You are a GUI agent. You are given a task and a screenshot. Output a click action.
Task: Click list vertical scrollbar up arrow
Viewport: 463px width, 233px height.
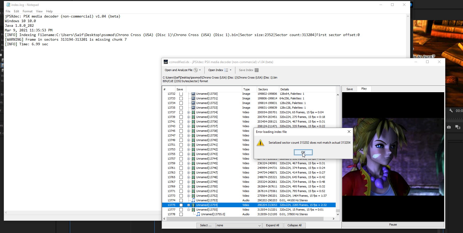click(x=338, y=95)
